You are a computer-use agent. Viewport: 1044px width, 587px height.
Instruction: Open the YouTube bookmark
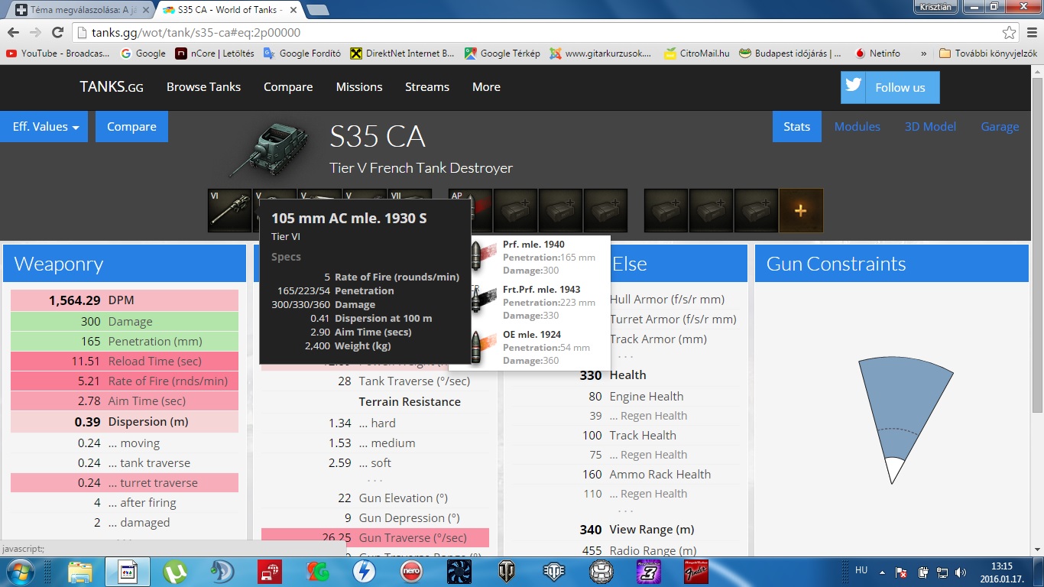point(57,54)
